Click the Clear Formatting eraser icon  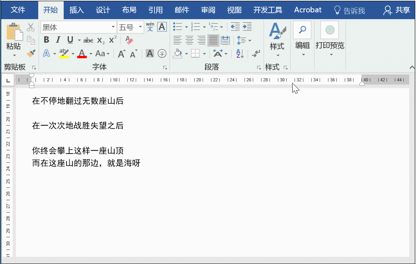tap(129, 40)
